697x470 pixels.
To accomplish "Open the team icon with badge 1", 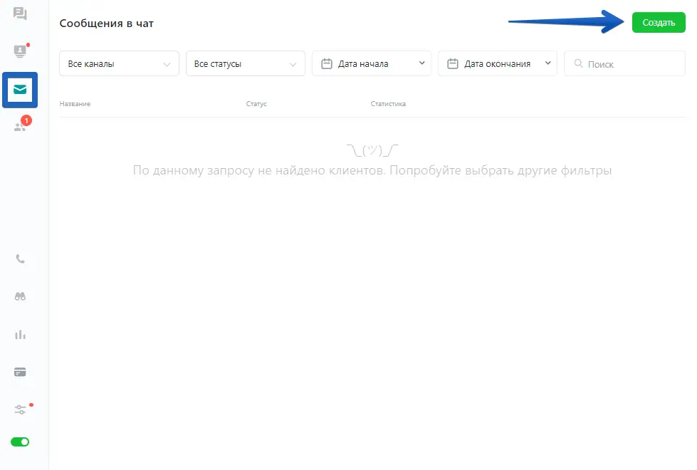I will click(21, 127).
